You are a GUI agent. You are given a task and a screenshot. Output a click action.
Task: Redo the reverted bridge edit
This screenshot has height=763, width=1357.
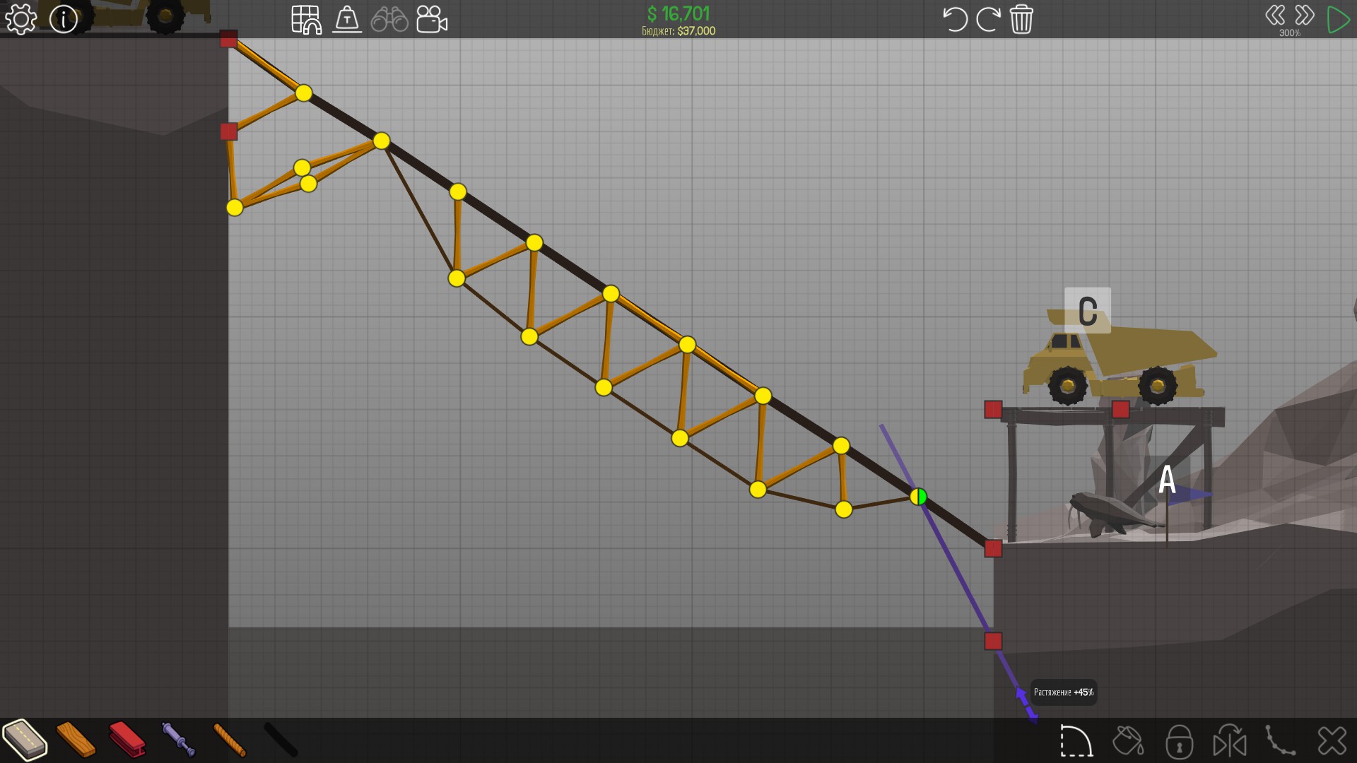[988, 19]
